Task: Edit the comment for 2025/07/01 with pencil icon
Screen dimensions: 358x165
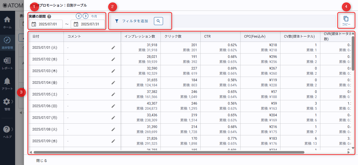Action: click(x=113, y=48)
